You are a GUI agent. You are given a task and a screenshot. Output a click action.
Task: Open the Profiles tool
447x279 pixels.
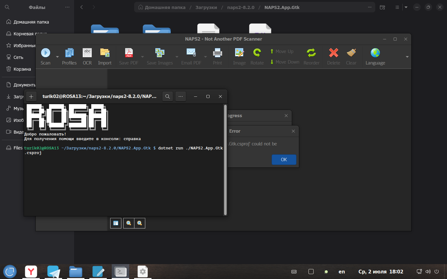[x=69, y=53]
